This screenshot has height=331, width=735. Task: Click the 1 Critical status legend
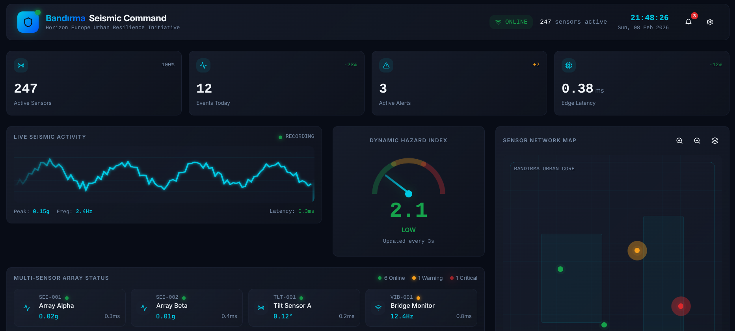(x=463, y=278)
